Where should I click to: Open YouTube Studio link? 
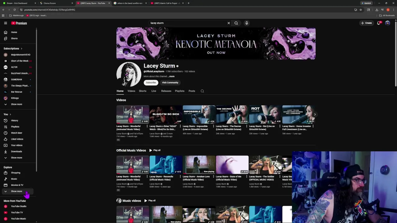coord(18,206)
